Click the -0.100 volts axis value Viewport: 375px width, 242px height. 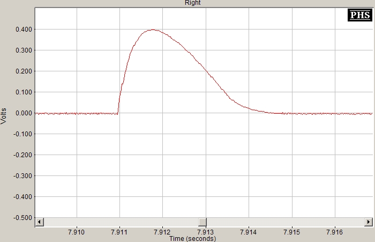pyautogui.click(x=22, y=134)
